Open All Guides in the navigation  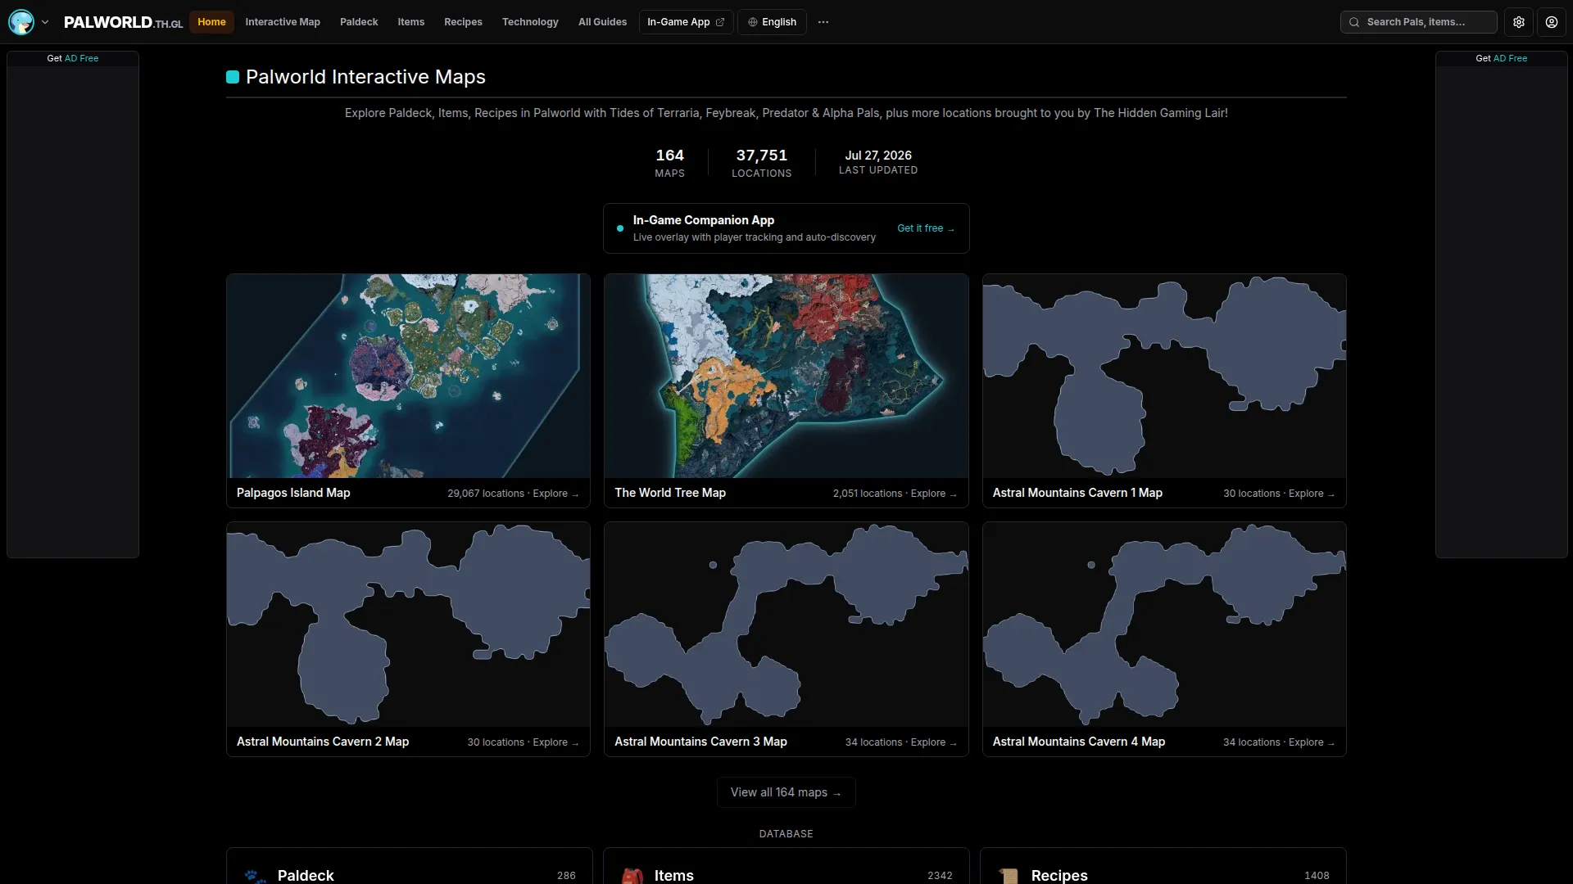tap(602, 22)
